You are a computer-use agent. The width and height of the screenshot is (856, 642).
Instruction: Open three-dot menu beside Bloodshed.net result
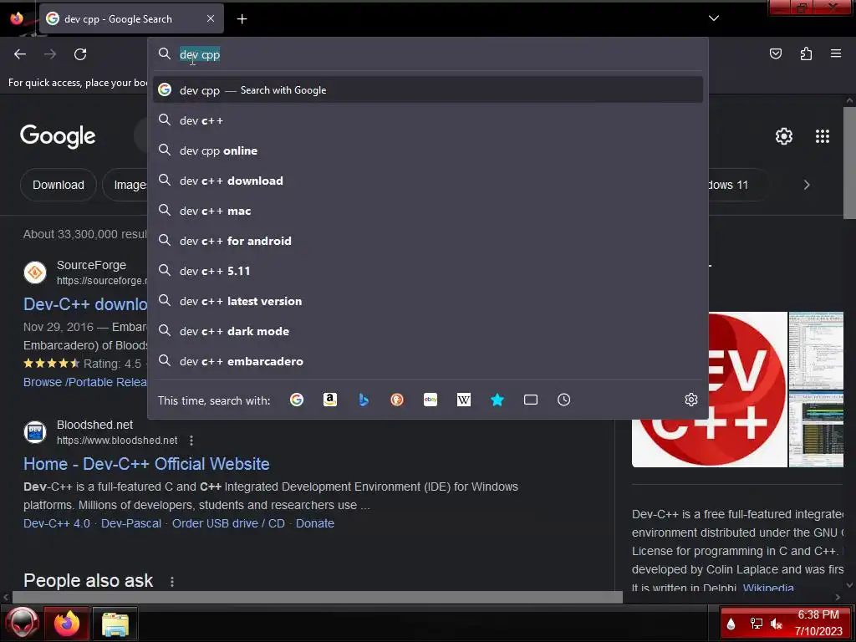[191, 440]
